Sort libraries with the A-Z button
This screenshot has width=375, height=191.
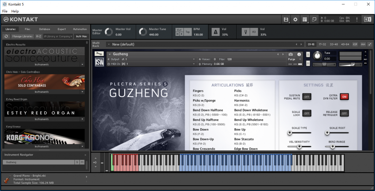38,36
